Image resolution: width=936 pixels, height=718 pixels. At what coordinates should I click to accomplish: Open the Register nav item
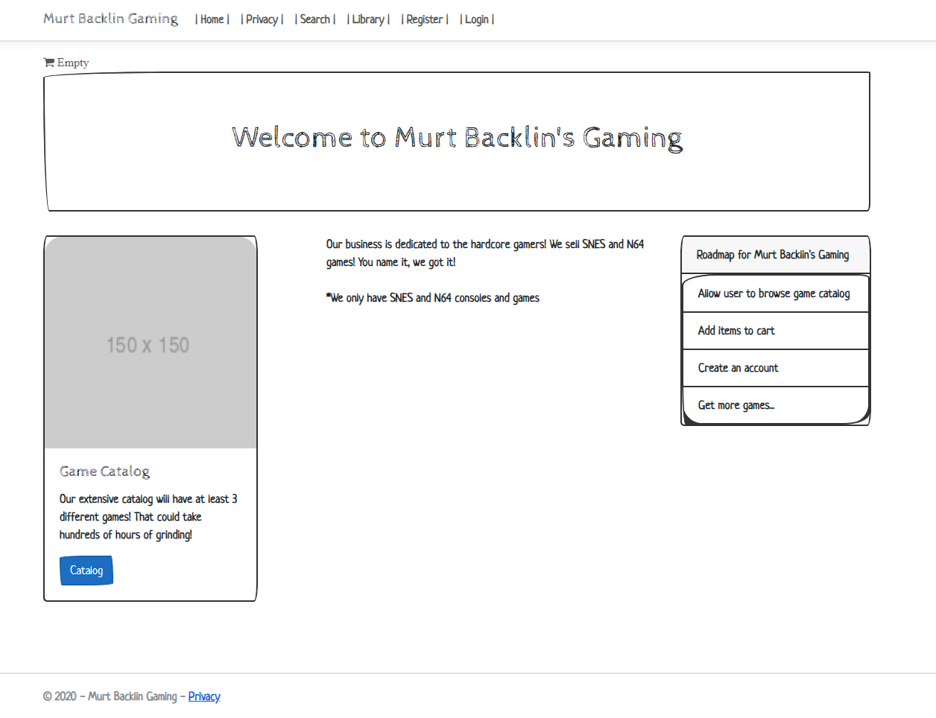[425, 19]
